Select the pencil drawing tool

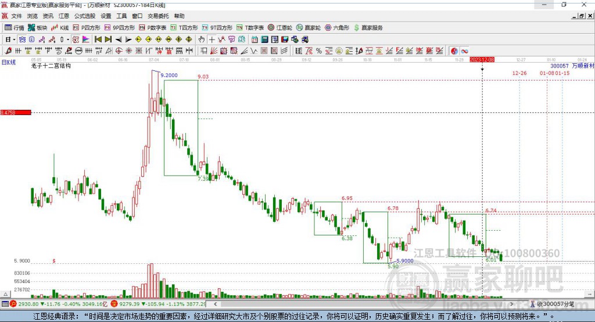coord(8,51)
